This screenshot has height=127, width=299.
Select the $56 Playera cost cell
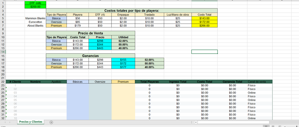coord(78,18)
